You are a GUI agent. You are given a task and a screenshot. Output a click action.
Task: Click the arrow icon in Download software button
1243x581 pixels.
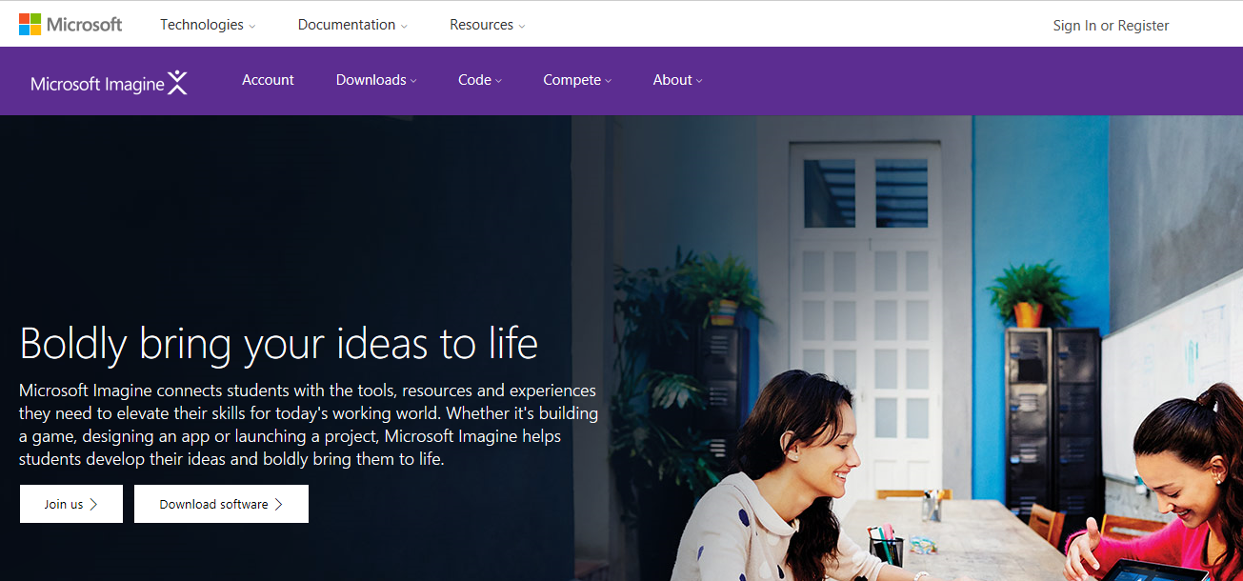tap(278, 504)
